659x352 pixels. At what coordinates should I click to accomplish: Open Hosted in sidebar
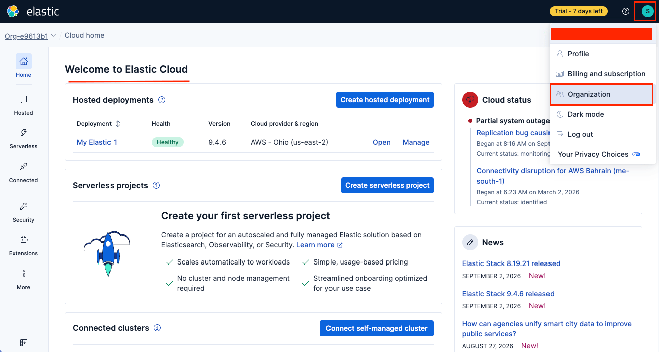(x=23, y=105)
